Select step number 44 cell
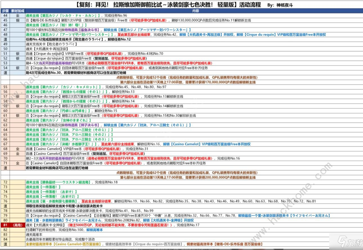The image size is (363, 250). point(5,16)
